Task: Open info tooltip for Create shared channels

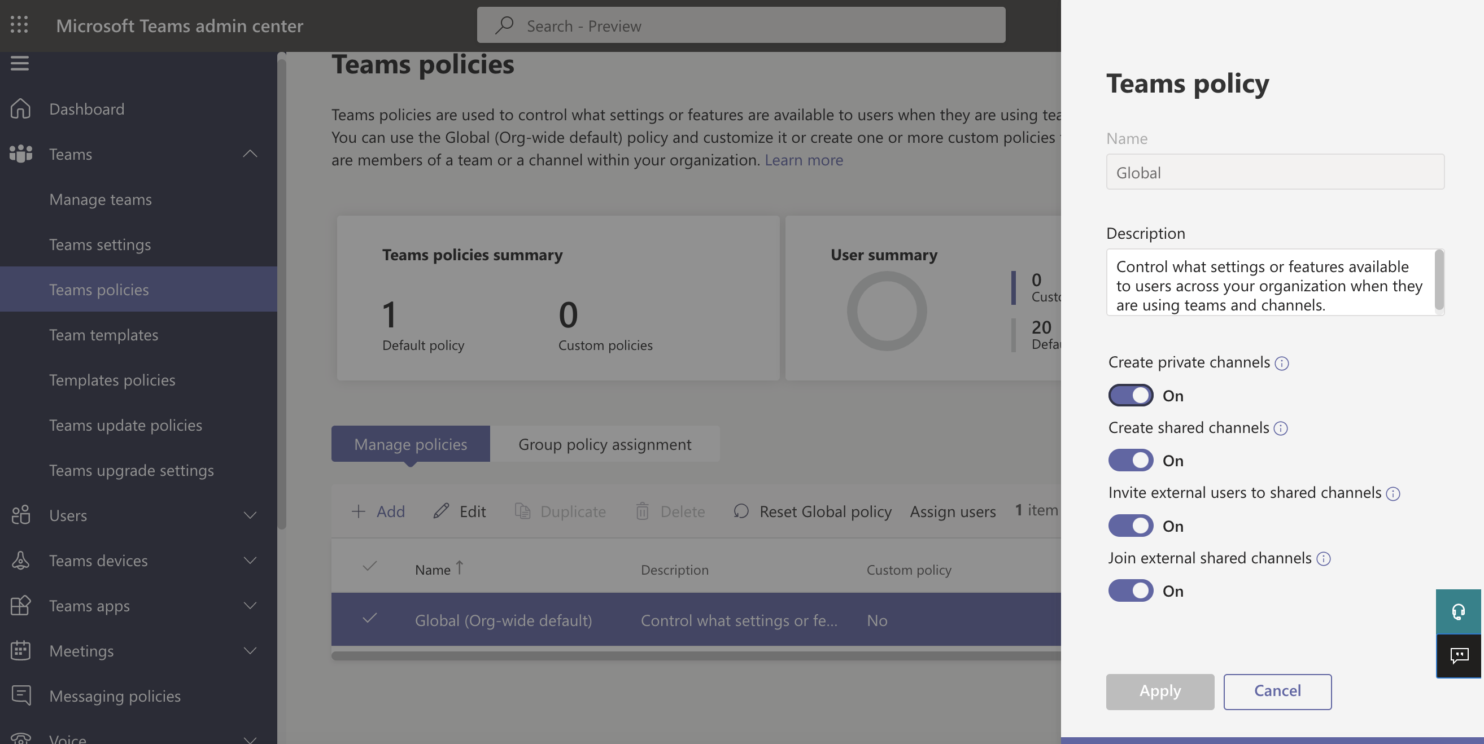Action: pyautogui.click(x=1280, y=428)
